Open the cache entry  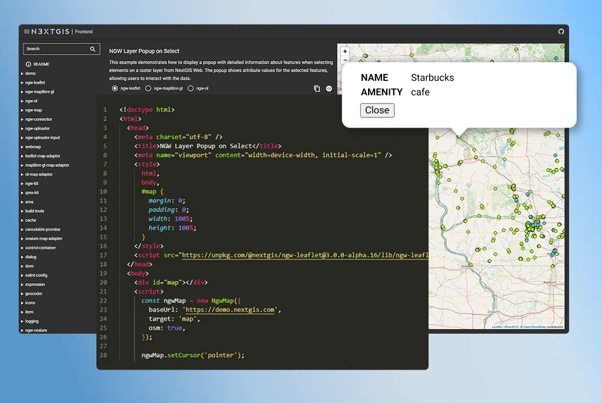(x=31, y=220)
